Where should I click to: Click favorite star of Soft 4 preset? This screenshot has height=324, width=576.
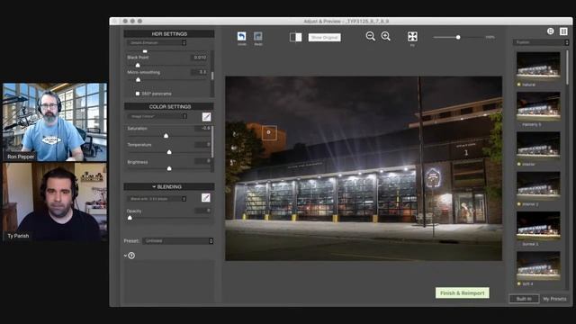click(x=518, y=284)
